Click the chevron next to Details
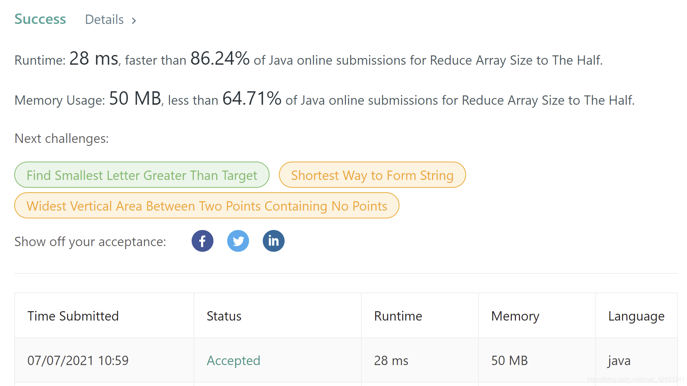This screenshot has width=687, height=386. tap(134, 21)
